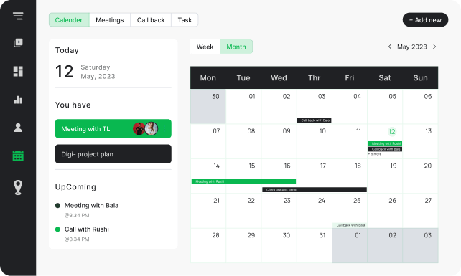Open the Digi- project plan item
The image size is (461, 276).
[113, 154]
